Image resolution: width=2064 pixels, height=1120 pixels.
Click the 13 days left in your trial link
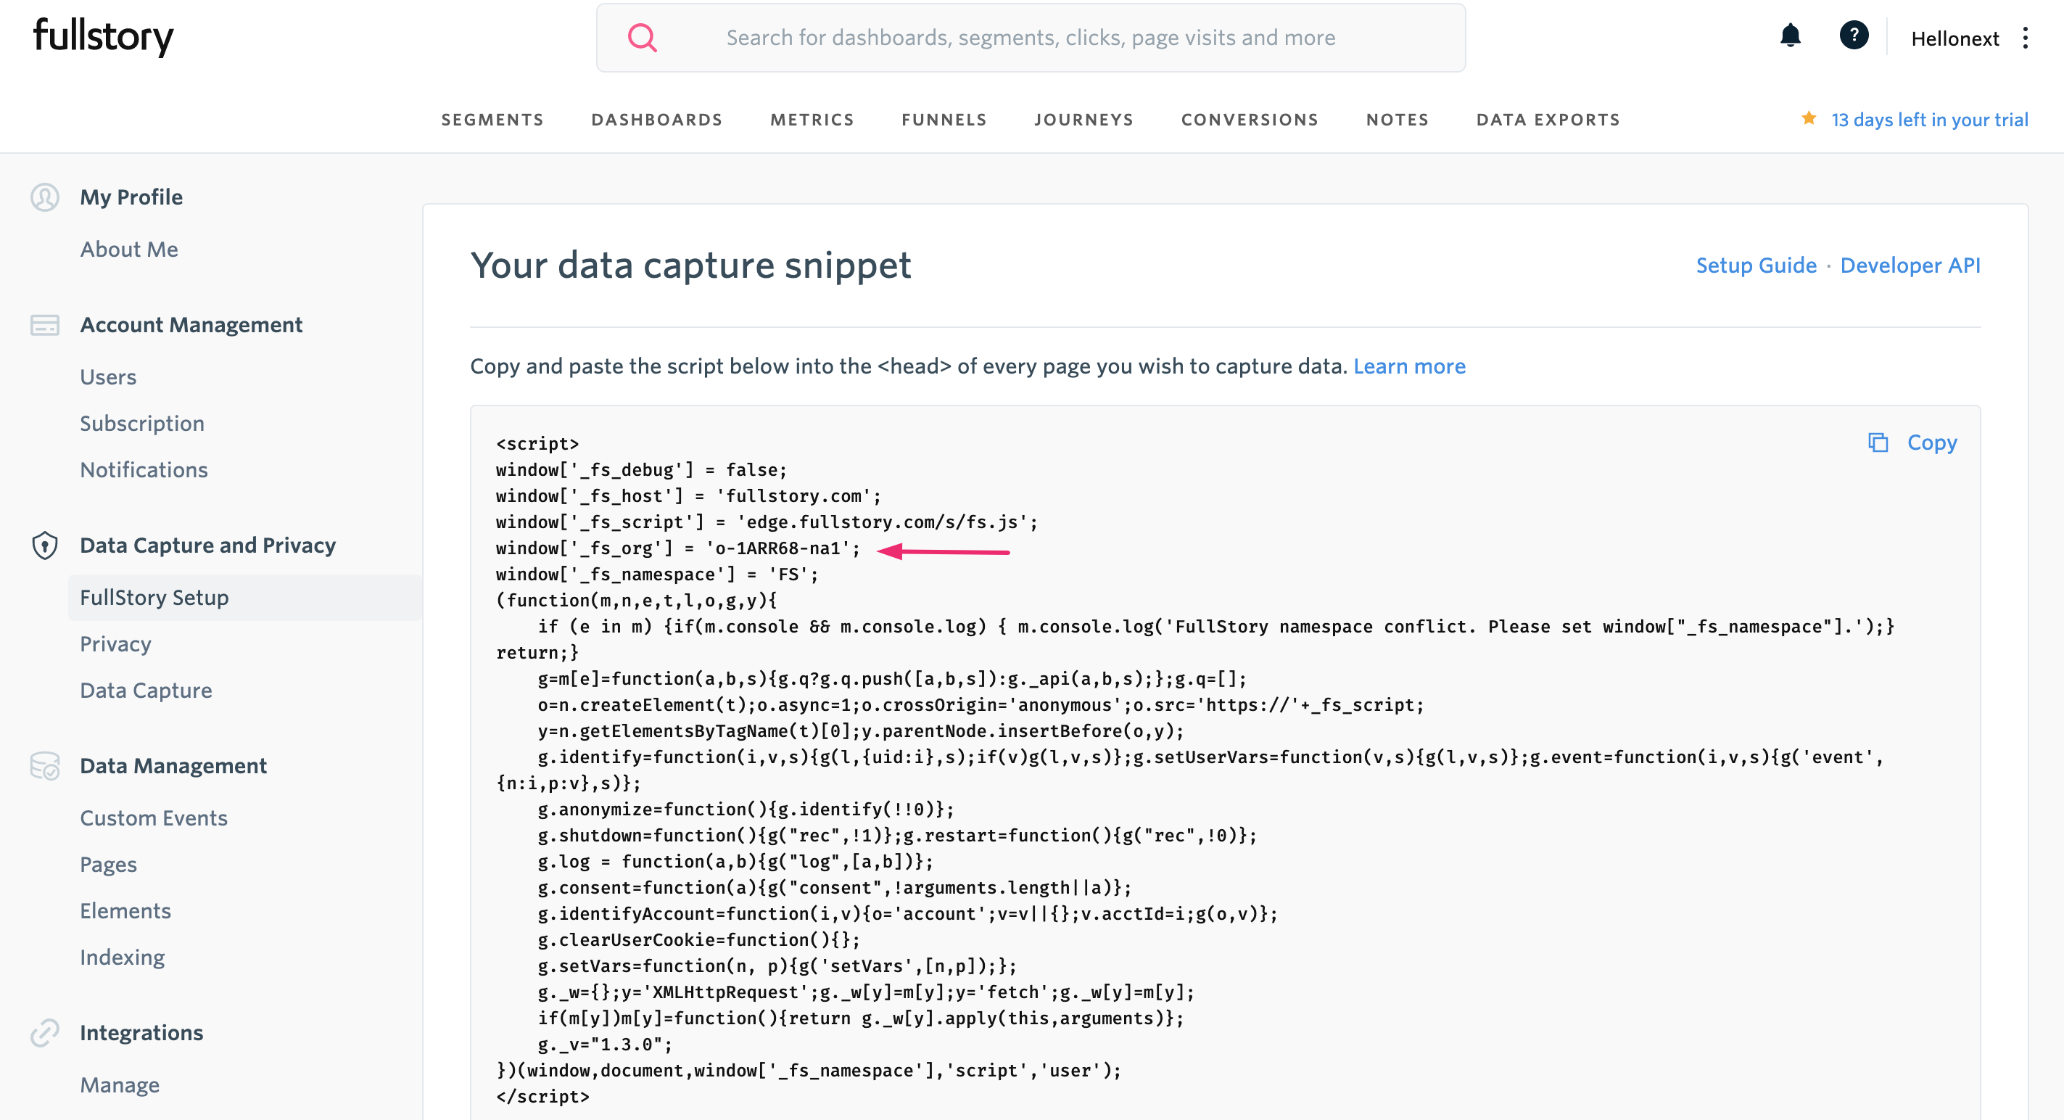click(x=1929, y=120)
